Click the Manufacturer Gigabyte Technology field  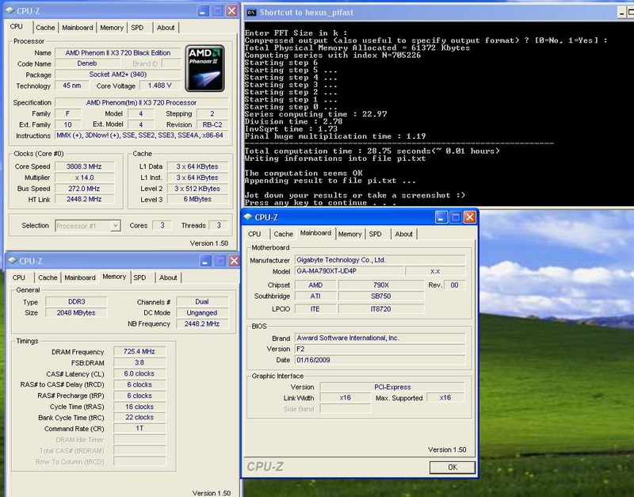380,260
